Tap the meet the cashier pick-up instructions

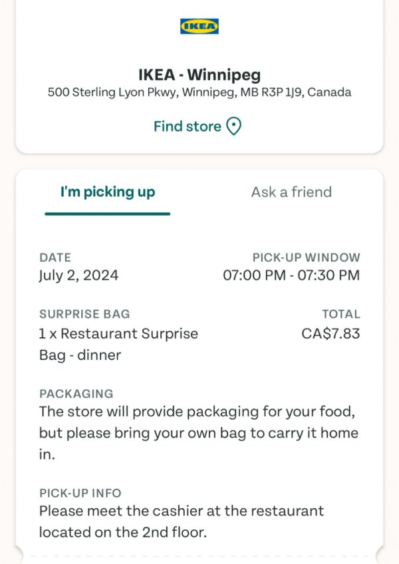point(182,521)
